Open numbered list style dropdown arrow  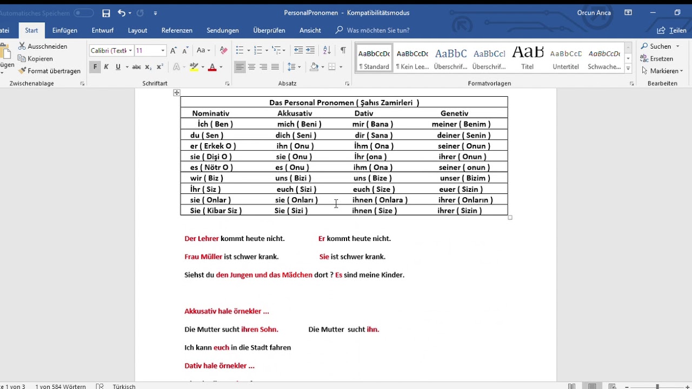click(x=267, y=51)
